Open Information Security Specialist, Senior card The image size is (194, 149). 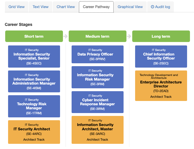pyautogui.click(x=34, y=56)
